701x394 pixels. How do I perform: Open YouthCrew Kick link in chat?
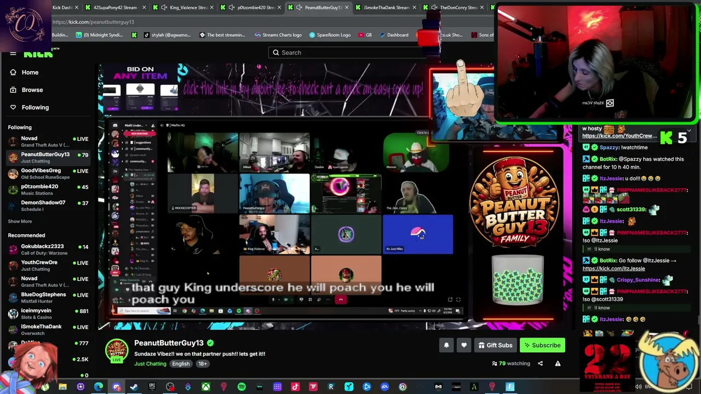coord(619,136)
